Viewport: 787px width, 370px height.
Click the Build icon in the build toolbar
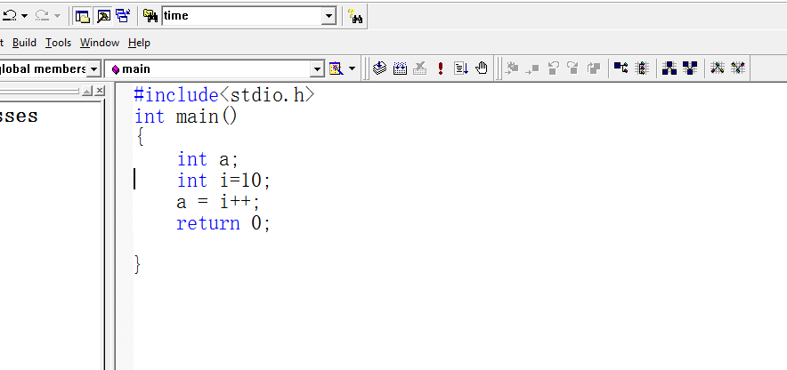click(x=400, y=68)
